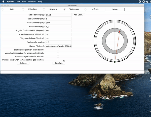The image size is (151, 117).
Task: Focus the Maze Centre (x,y) field
Action: coord(59,27)
